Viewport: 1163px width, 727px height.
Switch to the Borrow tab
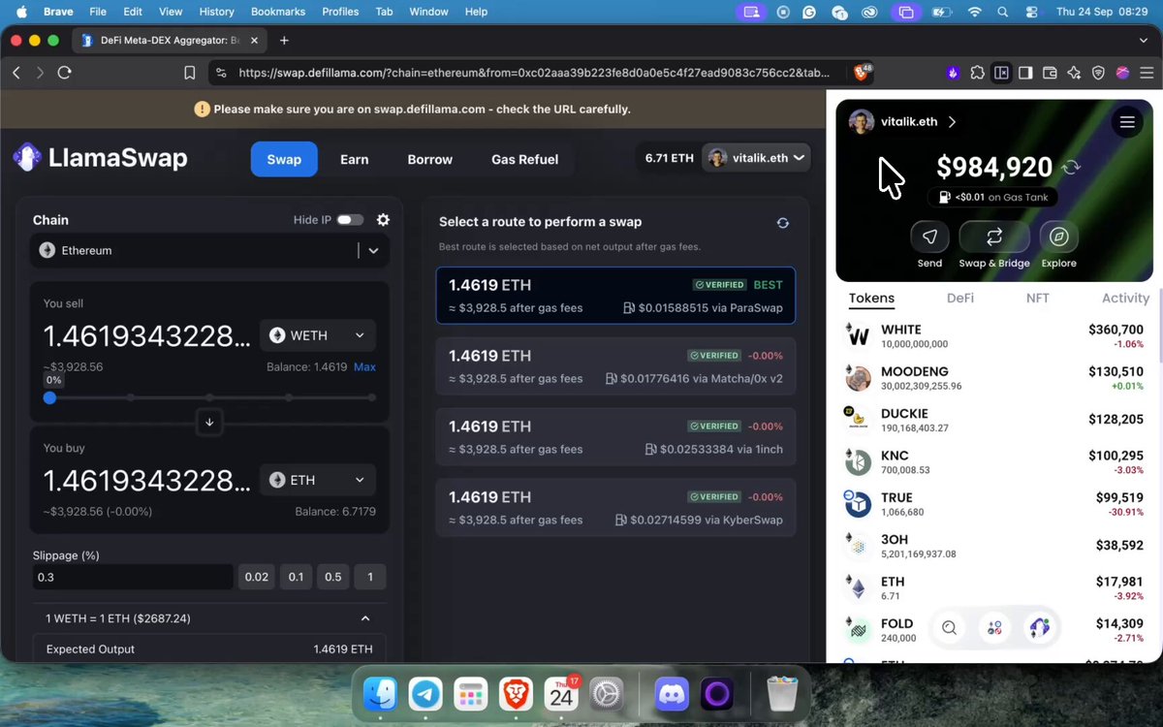pyautogui.click(x=430, y=159)
